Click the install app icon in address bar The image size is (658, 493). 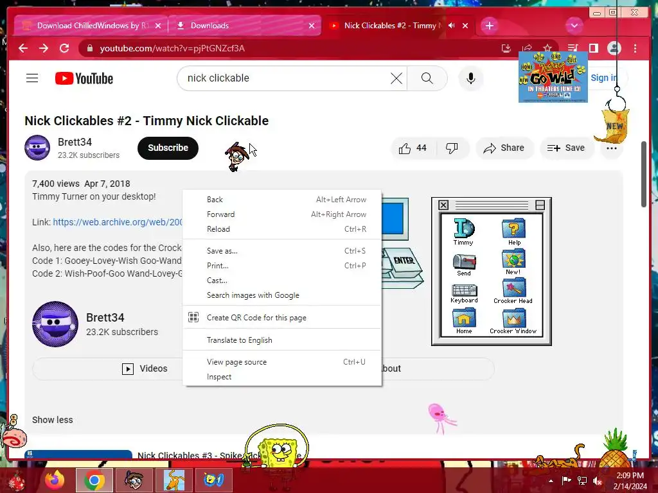506,48
